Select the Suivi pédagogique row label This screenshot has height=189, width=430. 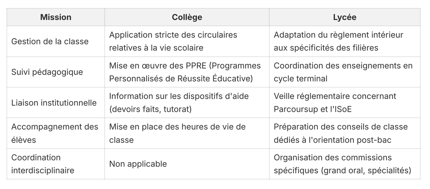pyautogui.click(x=47, y=72)
